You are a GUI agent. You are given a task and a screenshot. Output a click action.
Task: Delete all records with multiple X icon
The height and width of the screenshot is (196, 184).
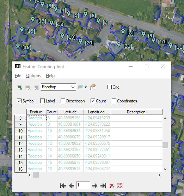120,185
